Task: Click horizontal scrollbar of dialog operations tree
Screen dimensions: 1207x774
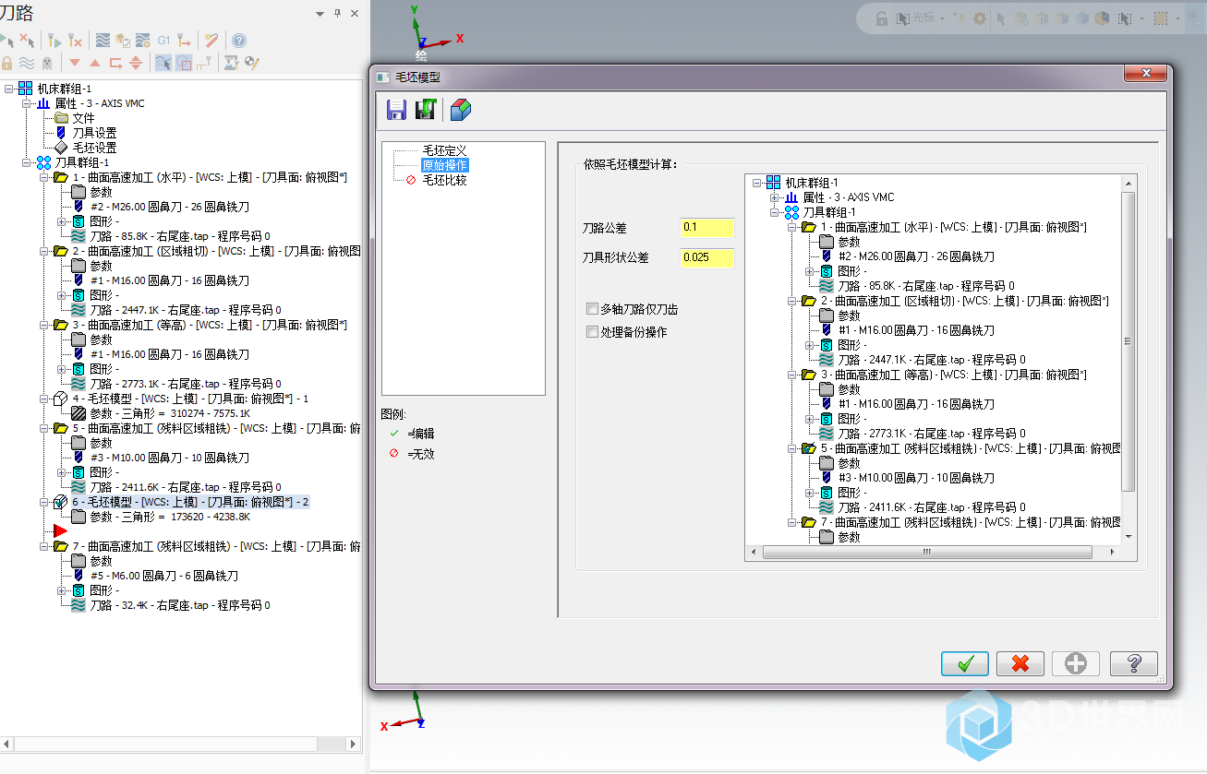Action: point(934,552)
